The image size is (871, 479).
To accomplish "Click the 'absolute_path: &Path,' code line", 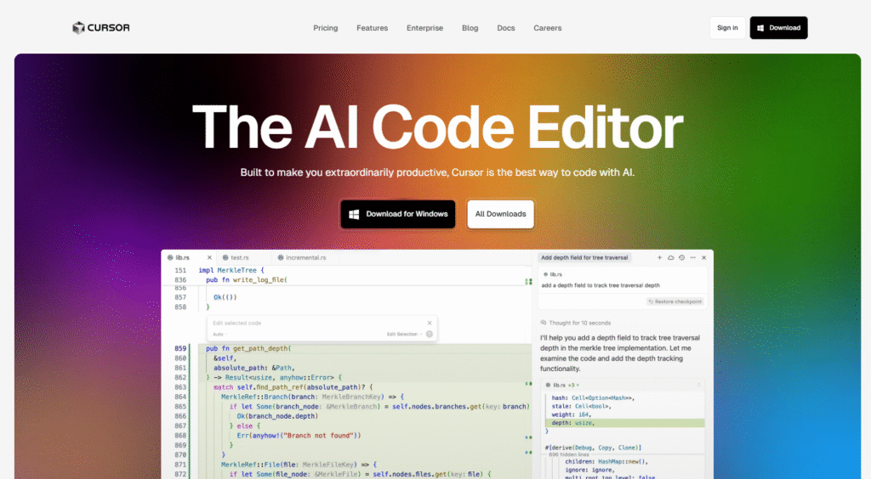I will click(253, 368).
